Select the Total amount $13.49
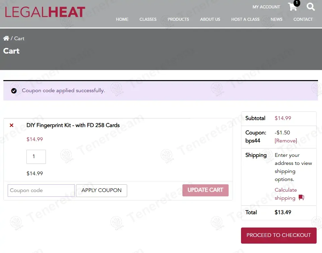 (283, 212)
